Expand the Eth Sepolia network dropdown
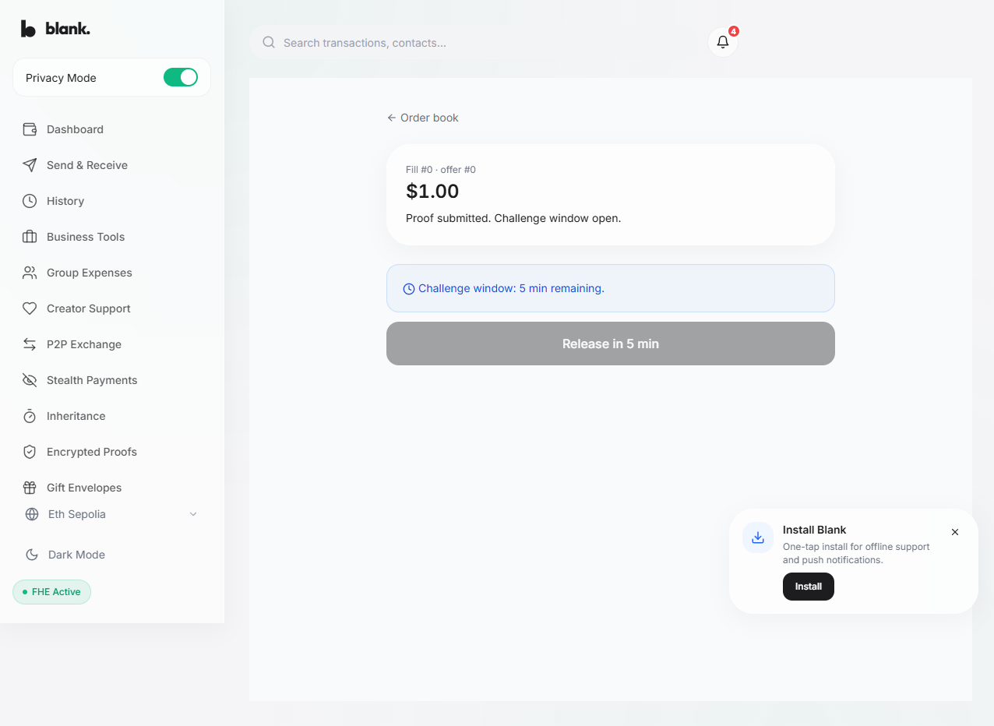Screen dimensions: 994x726 click(x=112, y=514)
